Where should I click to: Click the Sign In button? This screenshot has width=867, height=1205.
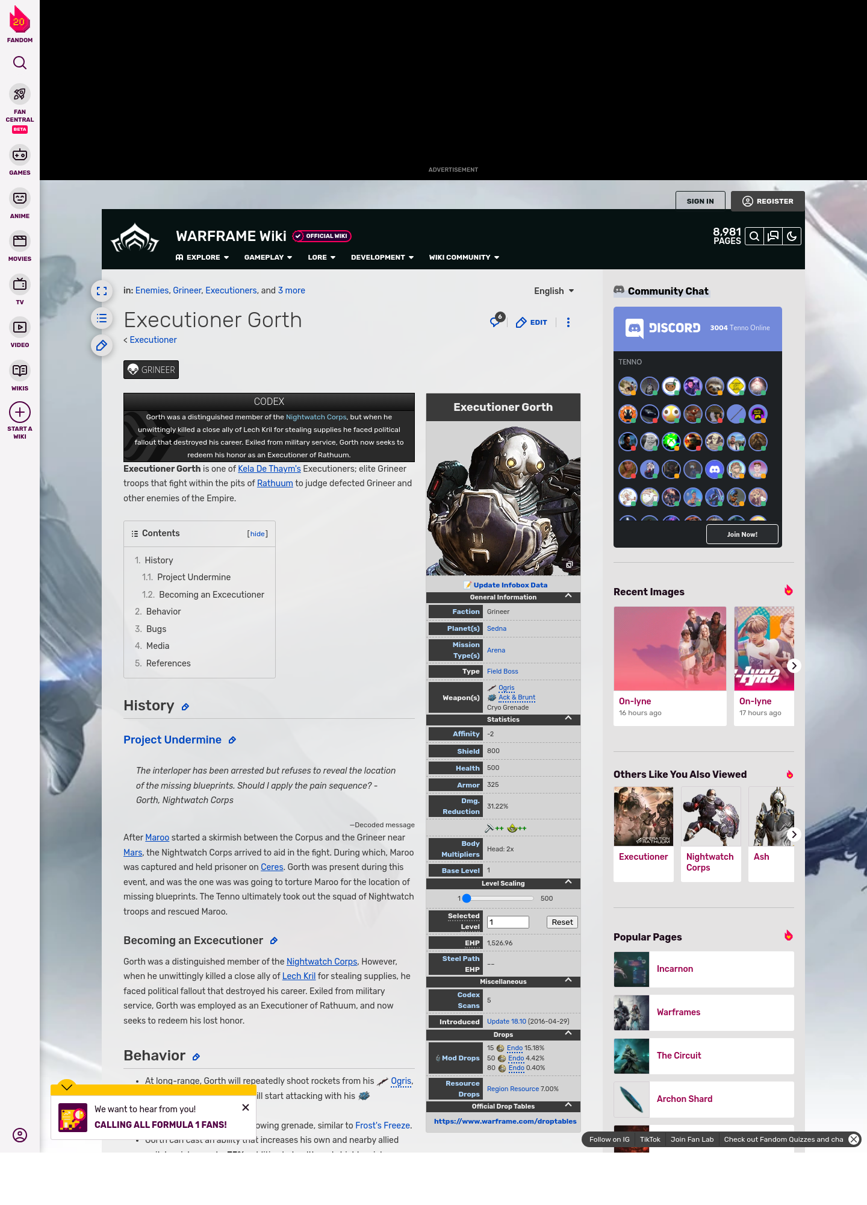[700, 201]
